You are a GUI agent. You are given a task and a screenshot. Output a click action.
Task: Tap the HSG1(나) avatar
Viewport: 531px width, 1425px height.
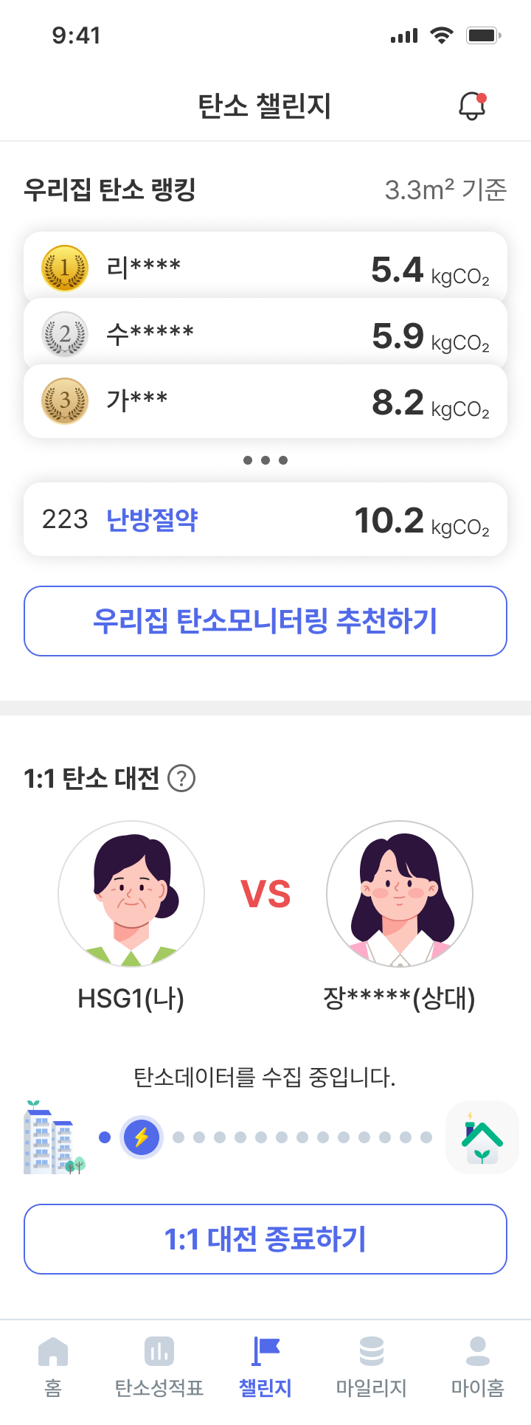(131, 894)
